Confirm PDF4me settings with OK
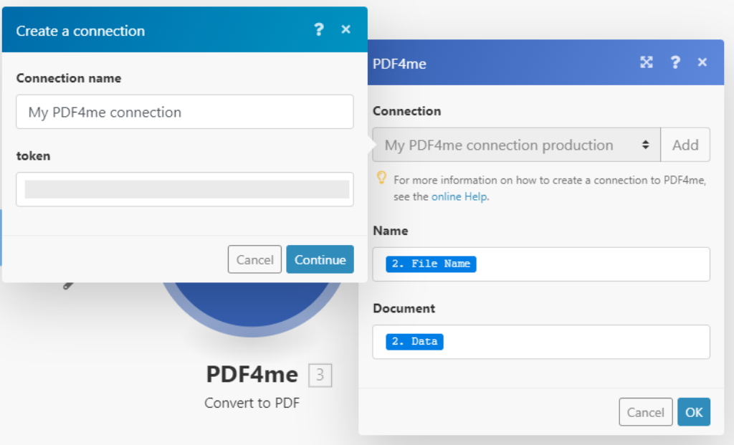 click(x=694, y=412)
